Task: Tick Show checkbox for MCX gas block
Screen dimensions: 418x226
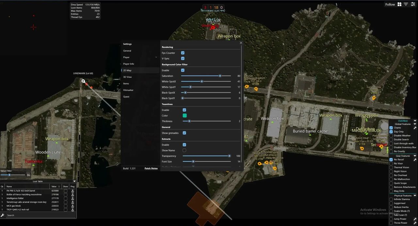Action: tap(66, 206)
